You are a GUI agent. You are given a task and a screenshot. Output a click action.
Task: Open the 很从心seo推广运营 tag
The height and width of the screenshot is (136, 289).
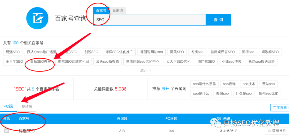pyautogui.click(x=41, y=52)
